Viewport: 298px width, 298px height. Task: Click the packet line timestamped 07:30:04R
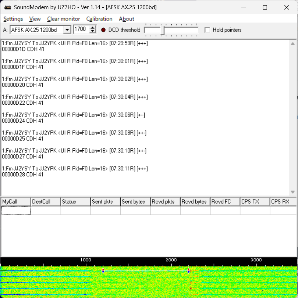pyautogui.click(x=75, y=97)
